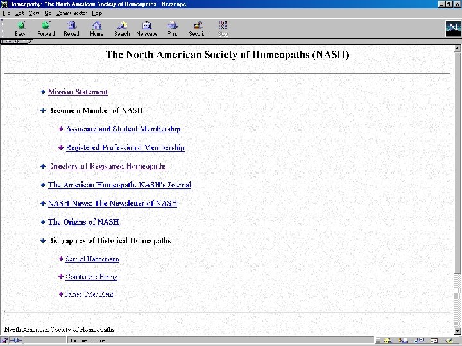Open Mailbox from the component bar
Screen dimensions: 462x346
coord(403,341)
